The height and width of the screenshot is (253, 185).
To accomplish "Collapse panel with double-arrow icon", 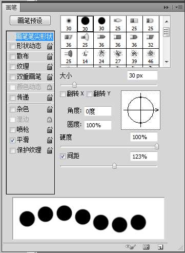I will 166,7.
